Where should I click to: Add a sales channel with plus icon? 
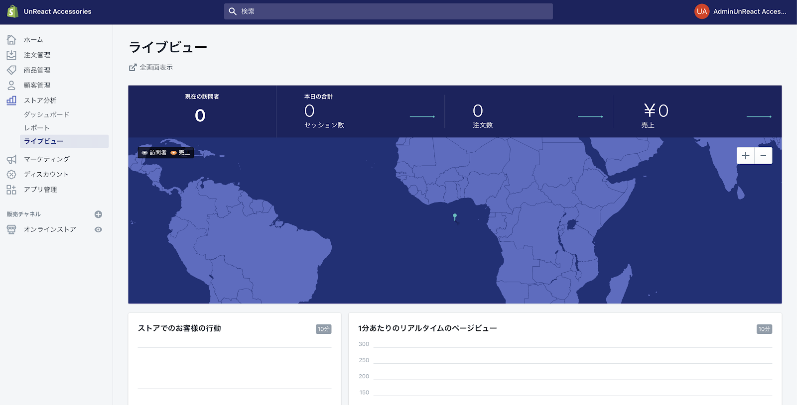click(x=98, y=214)
